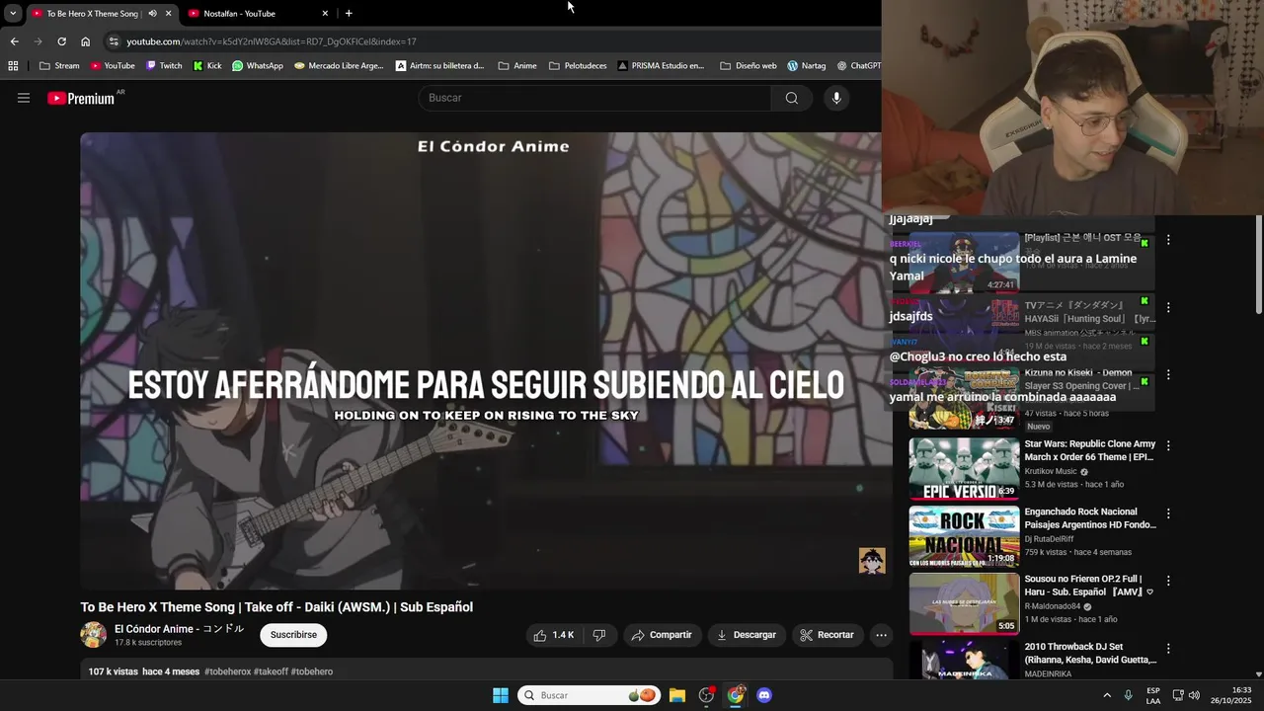The width and height of the screenshot is (1264, 711).
Task: Click the page vertical scrollbar
Action: [x=1259, y=265]
